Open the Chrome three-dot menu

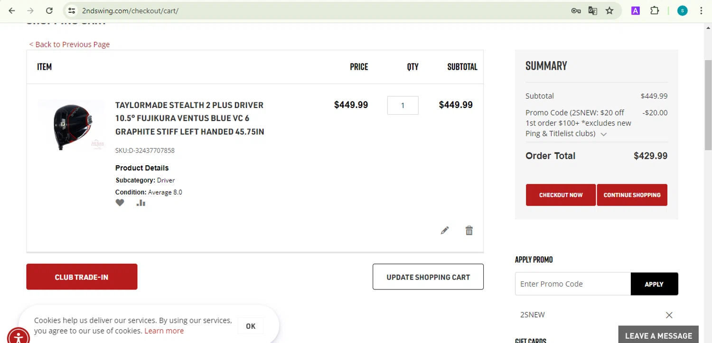701,10
